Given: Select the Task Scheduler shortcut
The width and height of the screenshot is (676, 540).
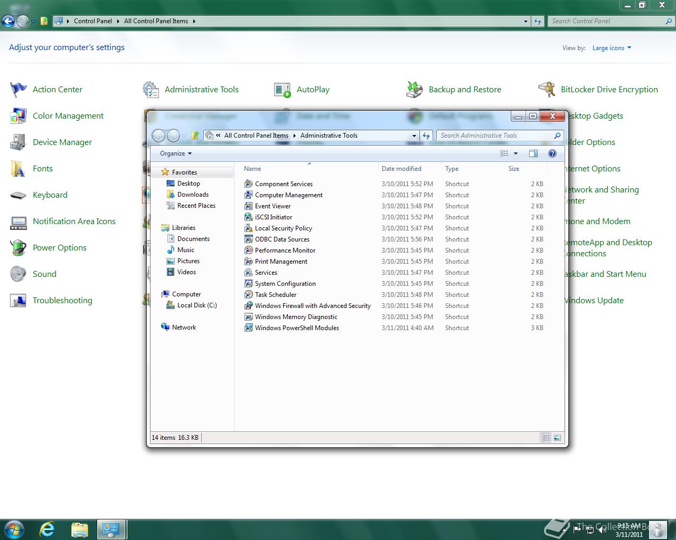Looking at the screenshot, I should [x=275, y=295].
